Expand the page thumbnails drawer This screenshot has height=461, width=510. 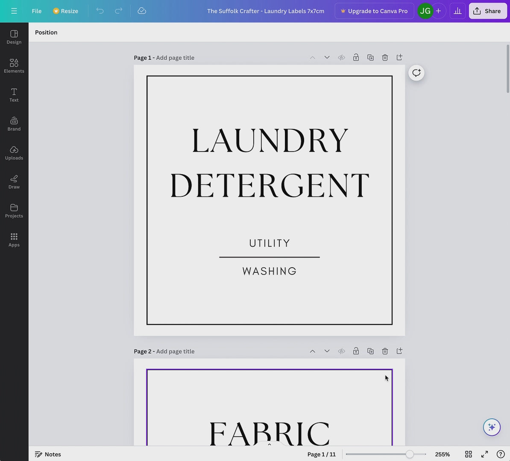coord(270,444)
